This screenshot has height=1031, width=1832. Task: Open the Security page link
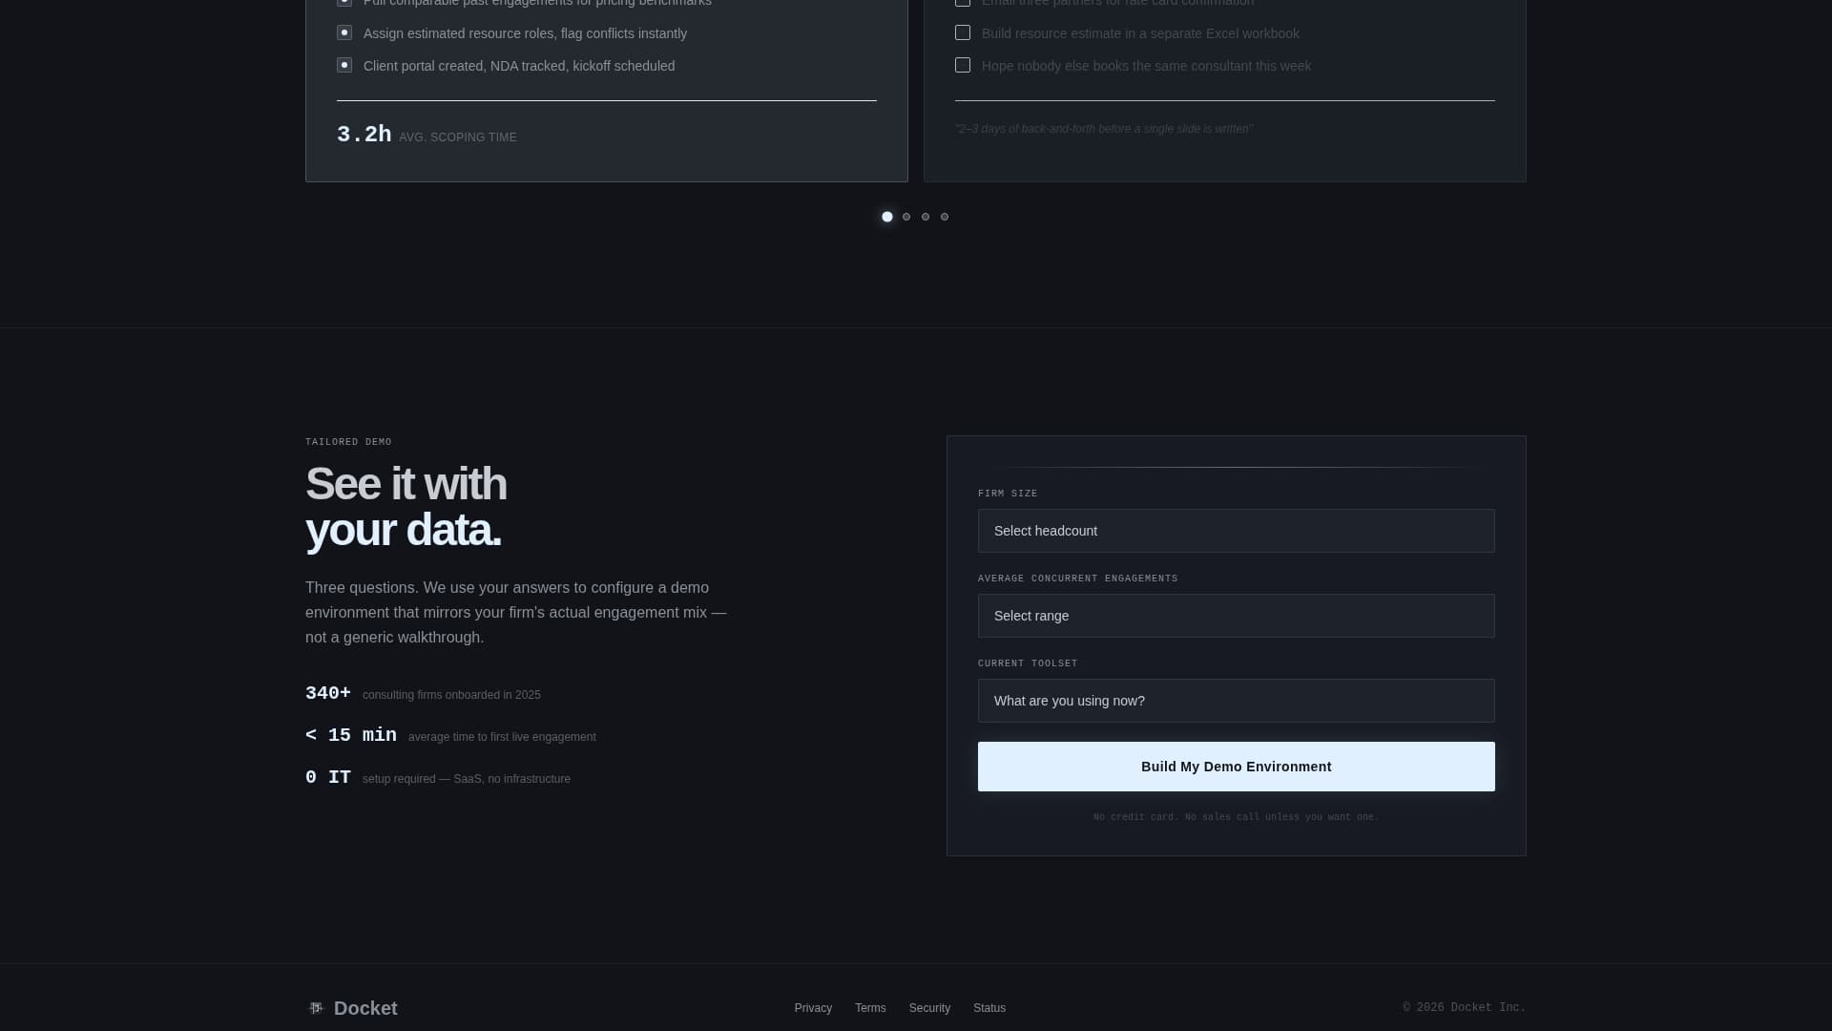[x=929, y=1007]
